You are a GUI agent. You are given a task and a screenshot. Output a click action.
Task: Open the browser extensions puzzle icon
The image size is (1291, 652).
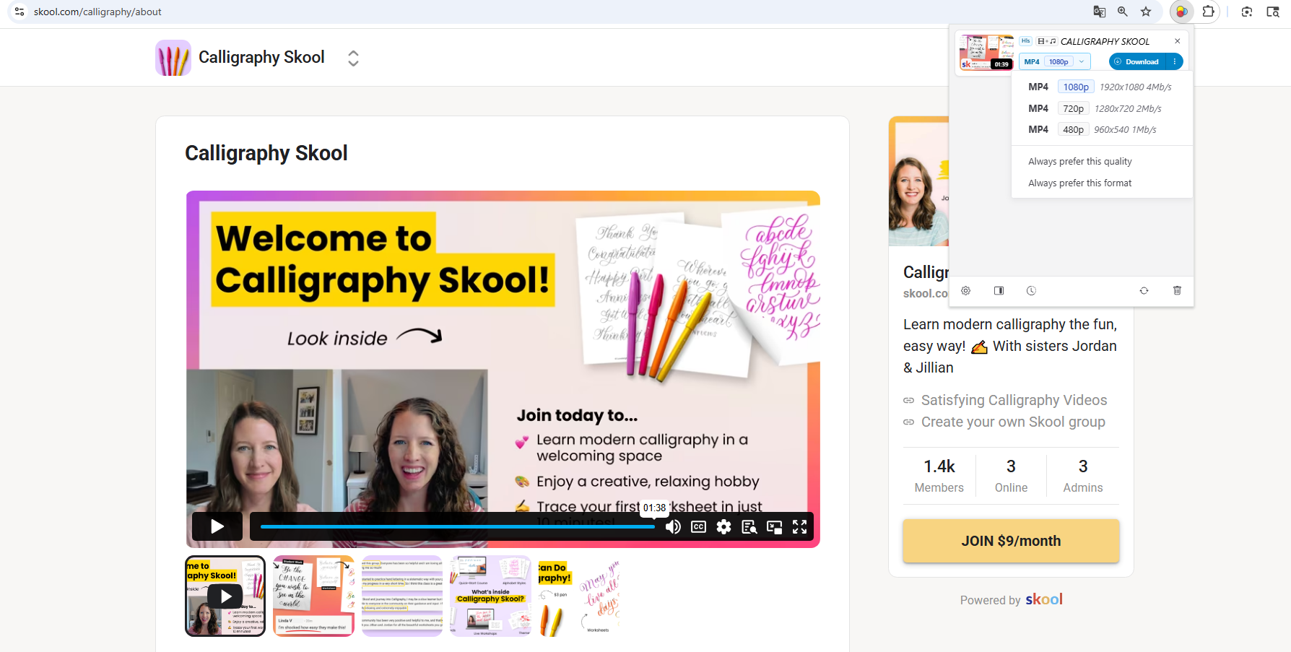[1209, 12]
